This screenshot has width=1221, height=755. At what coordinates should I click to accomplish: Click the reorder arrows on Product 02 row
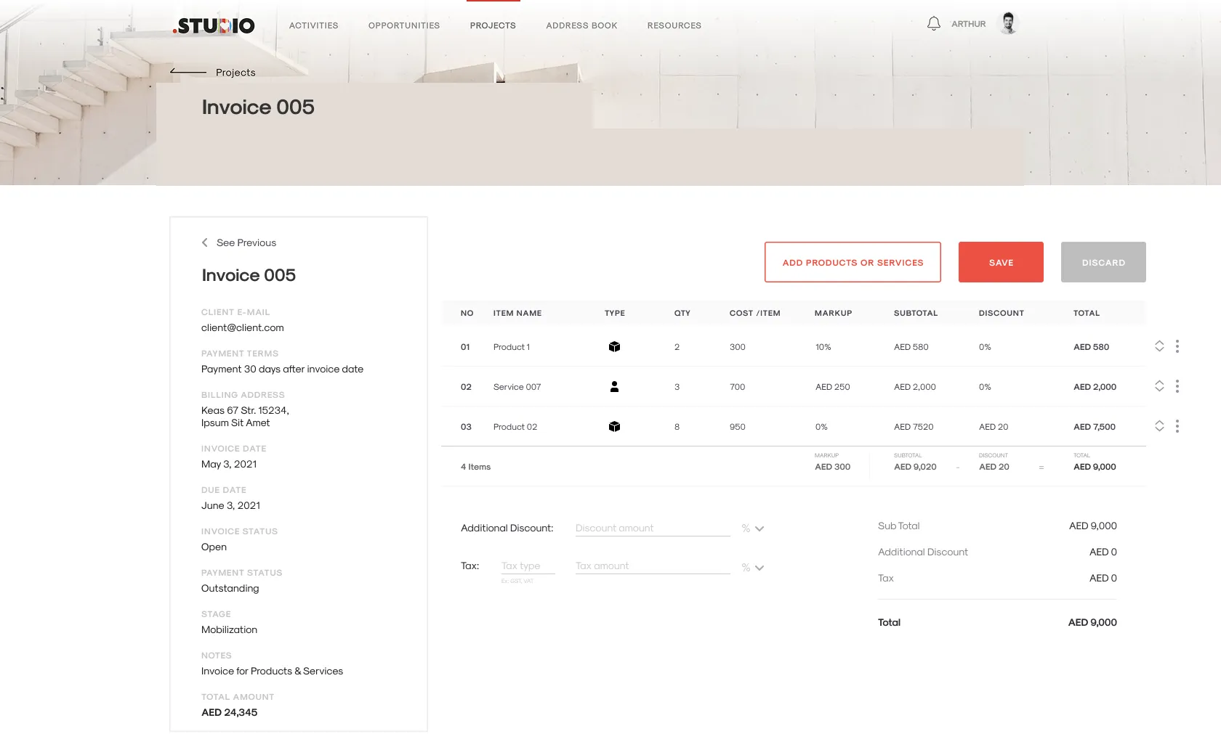pyautogui.click(x=1159, y=426)
